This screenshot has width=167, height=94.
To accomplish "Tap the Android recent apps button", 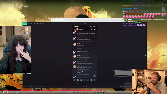I will (78, 84).
